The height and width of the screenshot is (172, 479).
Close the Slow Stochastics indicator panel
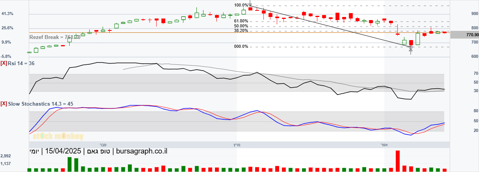[4, 104]
